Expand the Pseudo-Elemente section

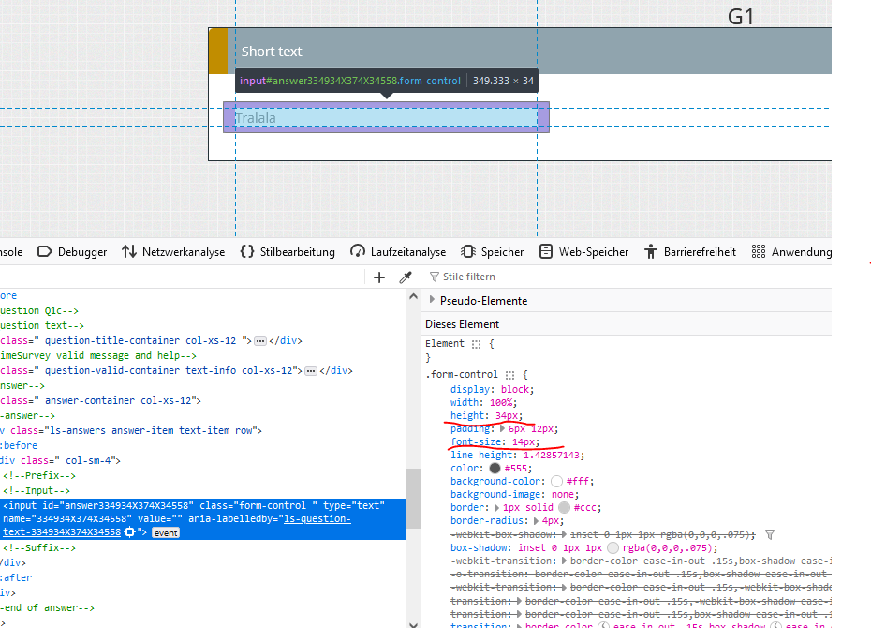coord(432,301)
